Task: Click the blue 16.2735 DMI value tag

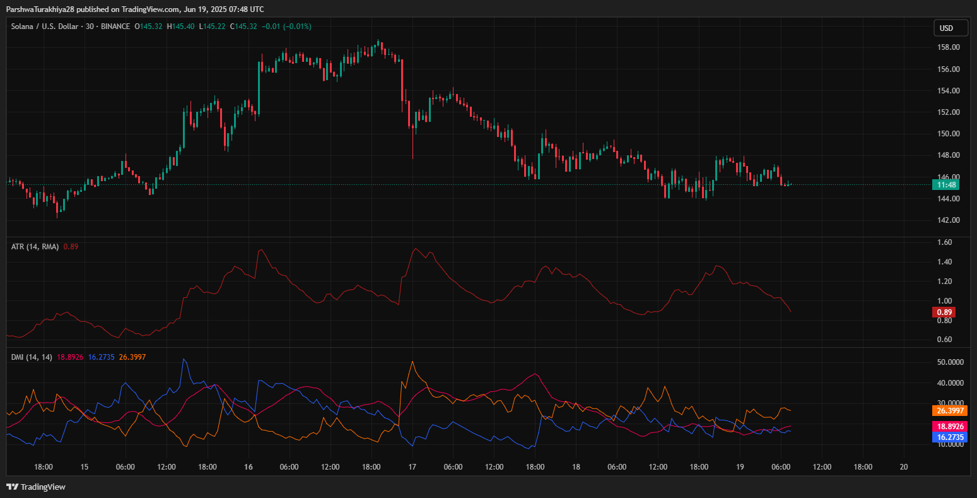Action: (x=949, y=437)
